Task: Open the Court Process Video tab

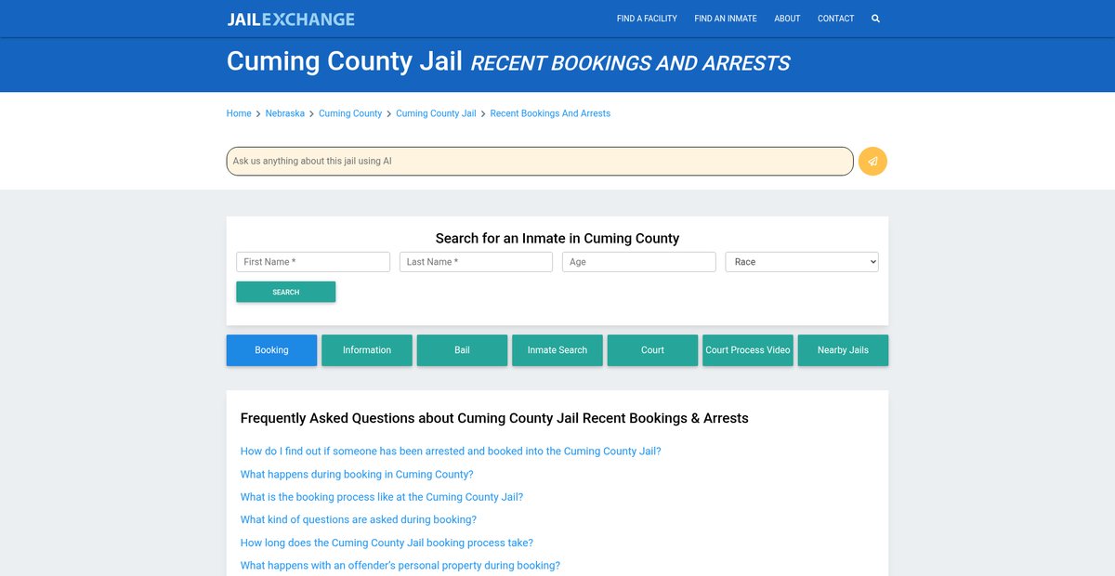Action: [x=747, y=350]
